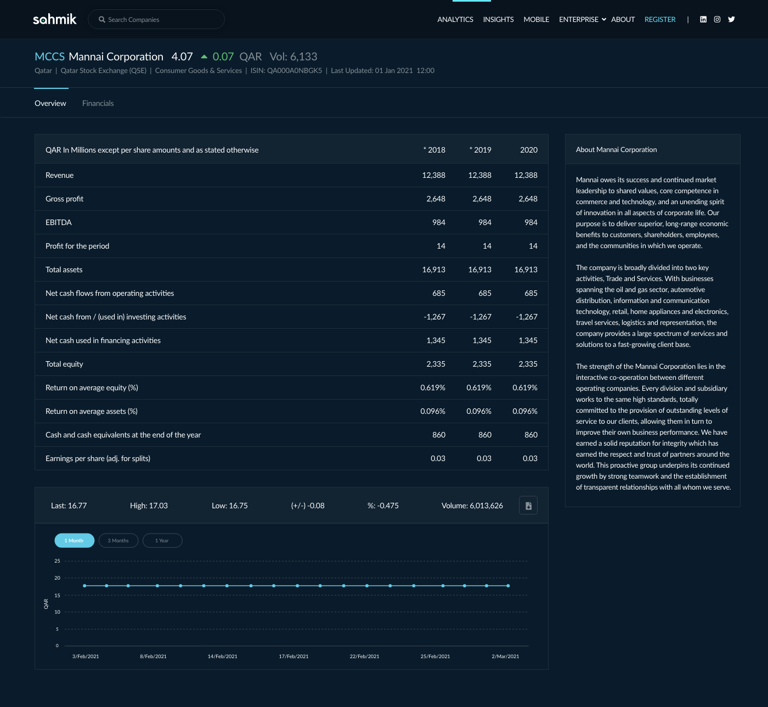Click the * 2018 column header
768x707 pixels.
click(434, 150)
